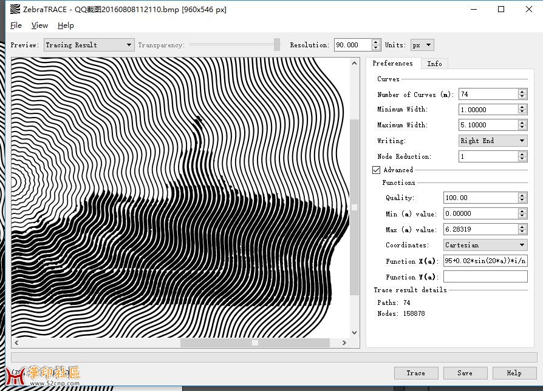Image resolution: width=543 pixels, height=391 pixels.
Task: Open the File menu
Action: [16, 25]
